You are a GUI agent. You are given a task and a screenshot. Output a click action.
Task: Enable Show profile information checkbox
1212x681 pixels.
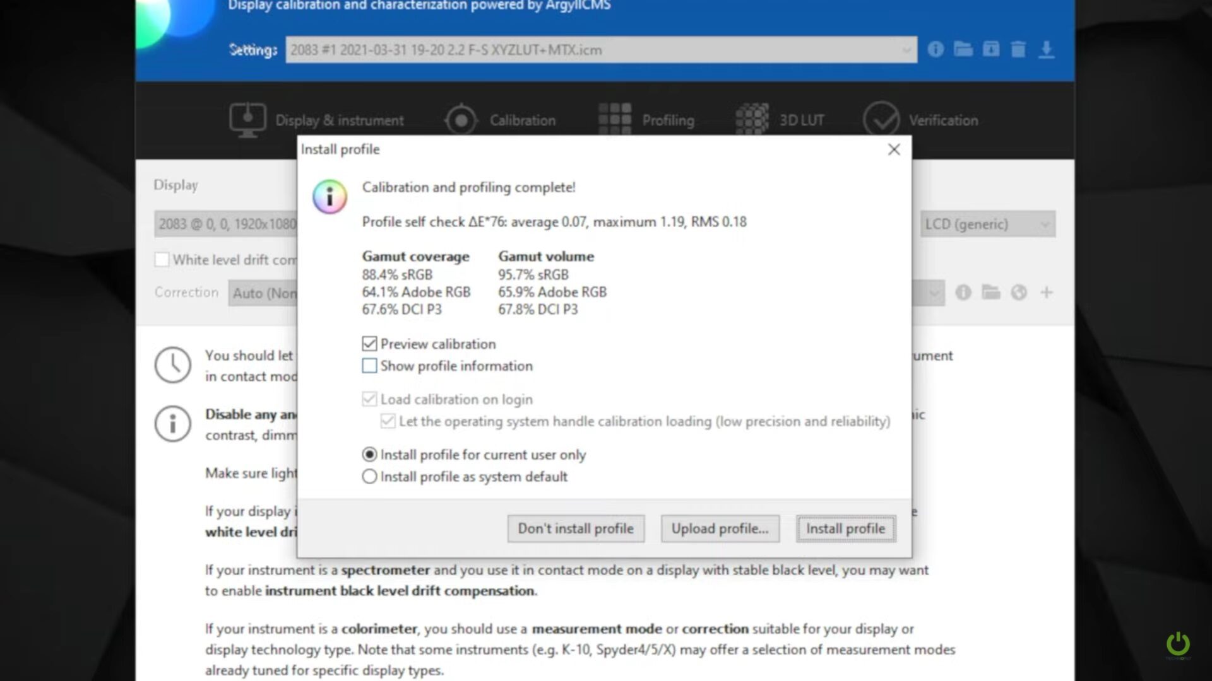369,366
